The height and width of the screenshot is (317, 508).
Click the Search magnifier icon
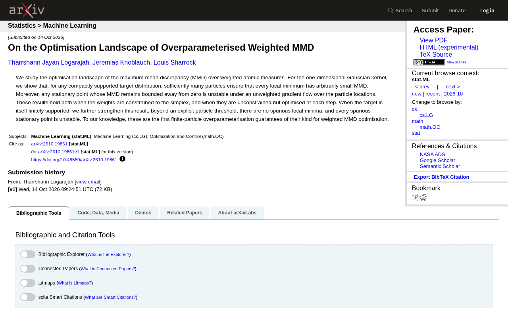click(391, 11)
